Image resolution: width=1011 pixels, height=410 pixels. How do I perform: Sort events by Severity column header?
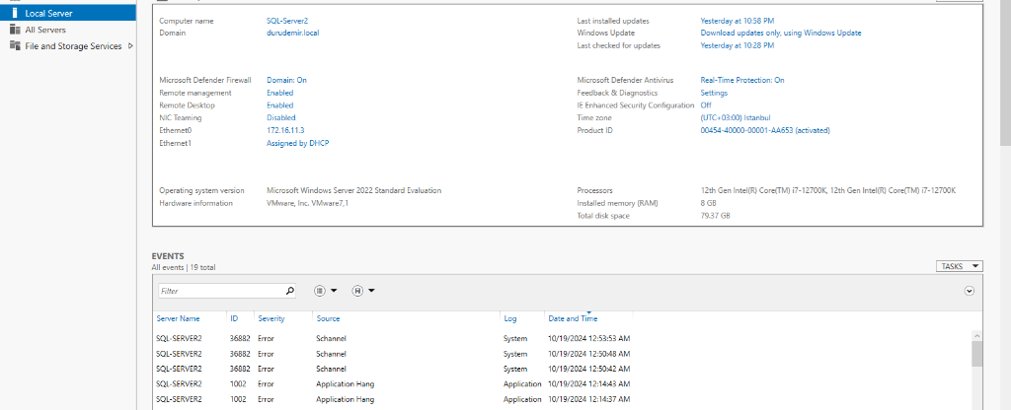(271, 318)
